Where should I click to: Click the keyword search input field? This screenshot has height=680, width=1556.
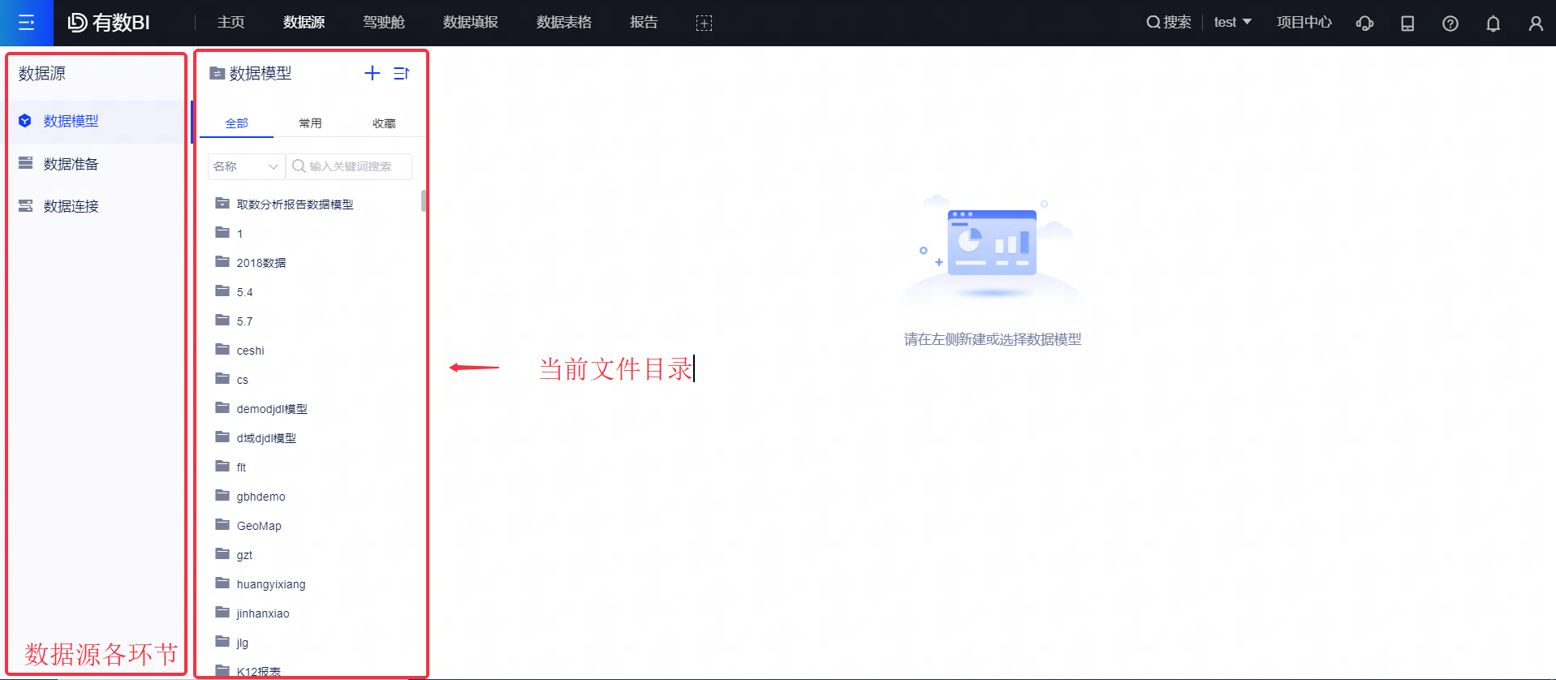pyautogui.click(x=355, y=166)
